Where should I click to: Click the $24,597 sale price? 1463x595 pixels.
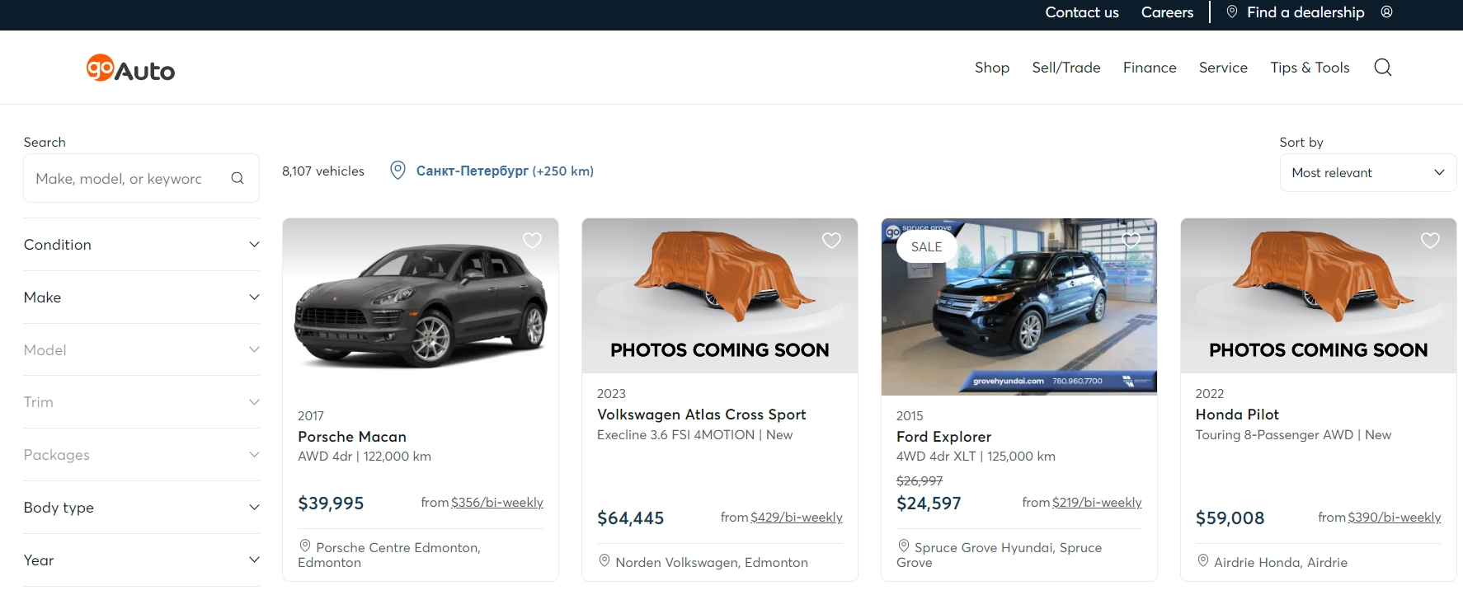coord(929,504)
